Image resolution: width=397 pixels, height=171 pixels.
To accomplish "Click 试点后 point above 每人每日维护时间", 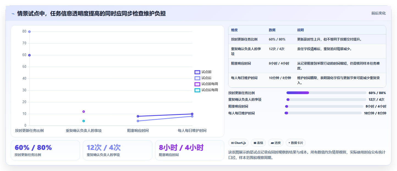I will [x=192, y=116].
